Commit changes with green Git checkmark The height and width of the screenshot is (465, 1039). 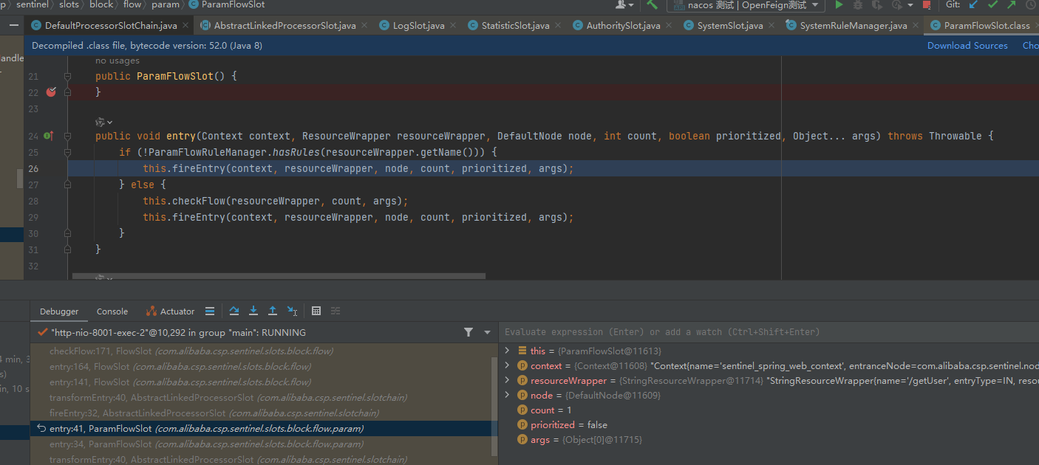click(992, 4)
